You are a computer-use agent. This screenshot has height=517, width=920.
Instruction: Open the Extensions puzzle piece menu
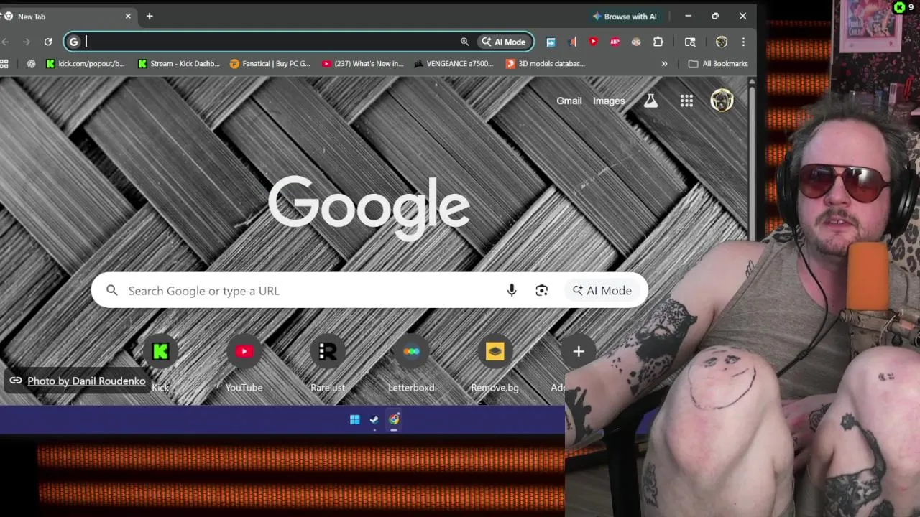coord(658,42)
